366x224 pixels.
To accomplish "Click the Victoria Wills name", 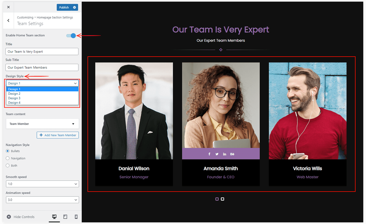I will click(x=307, y=168).
